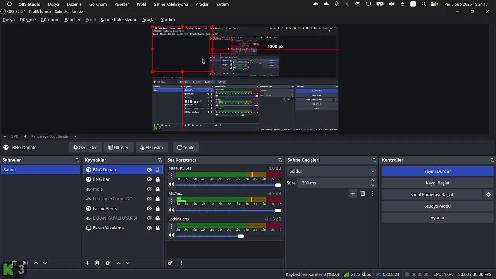Mute Masaüstü Ses speaker icon
This screenshot has width=496, height=279.
[172, 184]
